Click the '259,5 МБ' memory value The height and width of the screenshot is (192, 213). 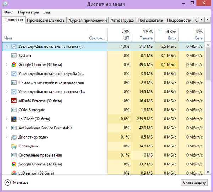tap(145, 119)
